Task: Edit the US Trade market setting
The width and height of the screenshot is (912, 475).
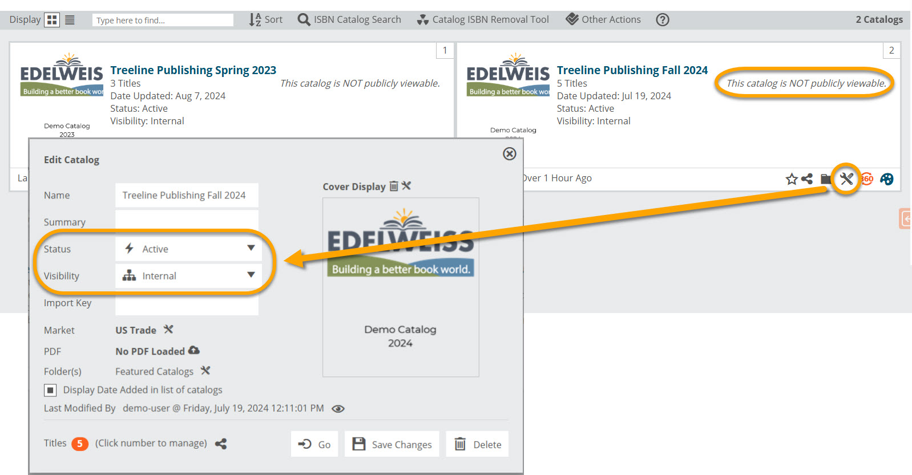Action: (x=168, y=330)
